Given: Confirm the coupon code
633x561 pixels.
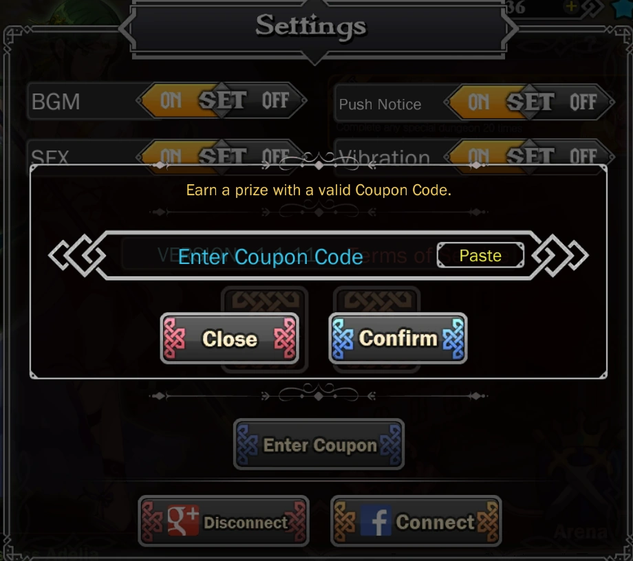Looking at the screenshot, I should click(x=398, y=338).
